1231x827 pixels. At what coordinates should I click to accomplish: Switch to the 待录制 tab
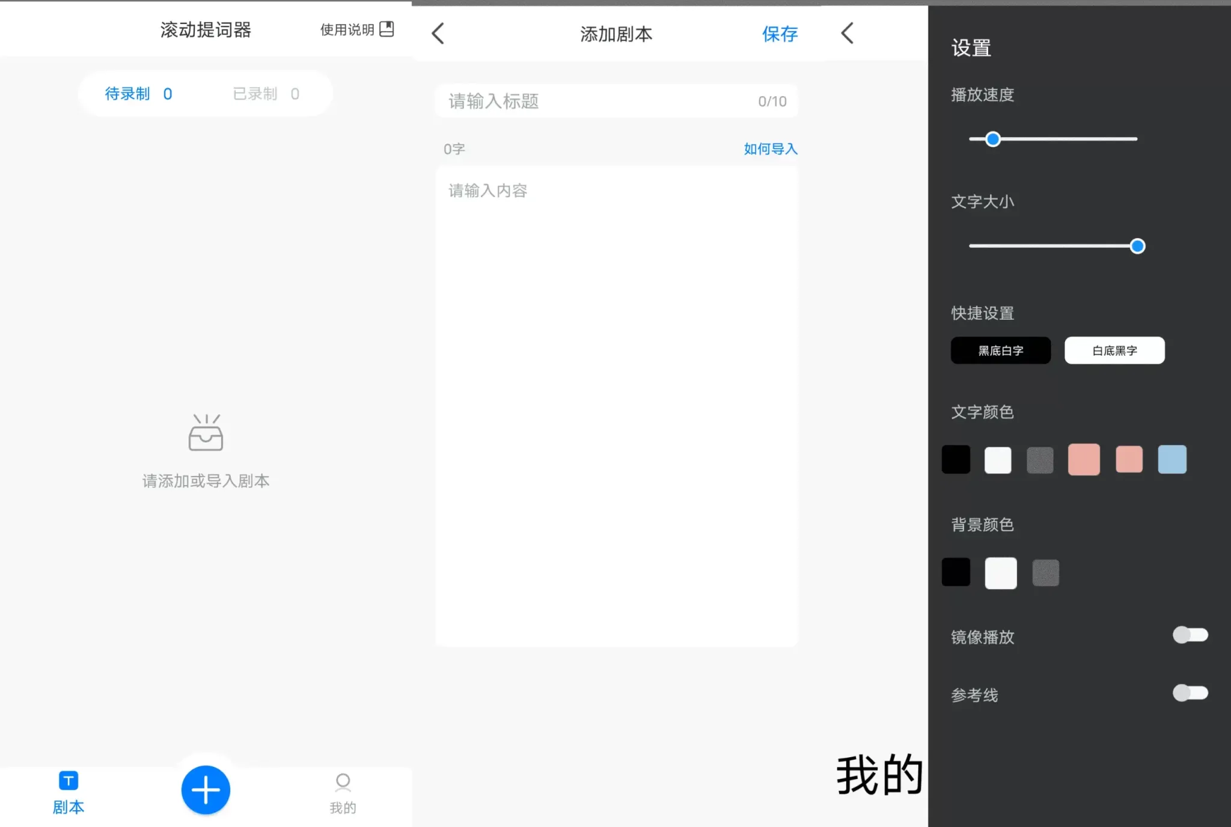pos(137,94)
